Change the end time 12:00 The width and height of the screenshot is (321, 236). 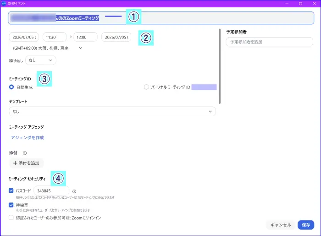pyautogui.click(x=85, y=37)
